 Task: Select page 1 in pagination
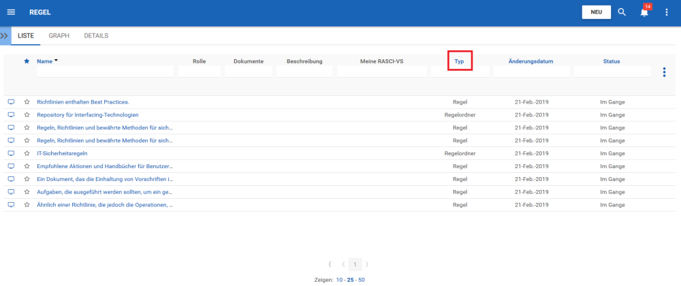pos(355,264)
